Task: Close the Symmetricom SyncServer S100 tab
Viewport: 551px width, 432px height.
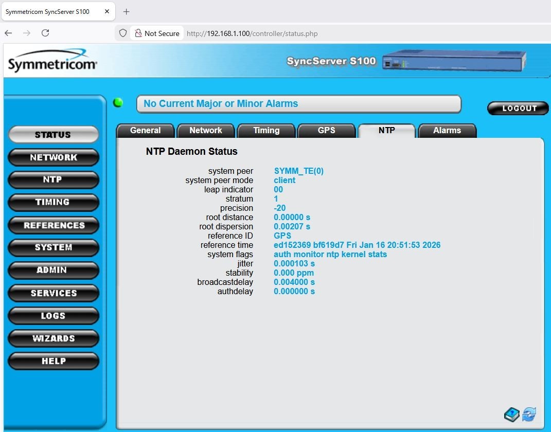Action: pos(107,12)
